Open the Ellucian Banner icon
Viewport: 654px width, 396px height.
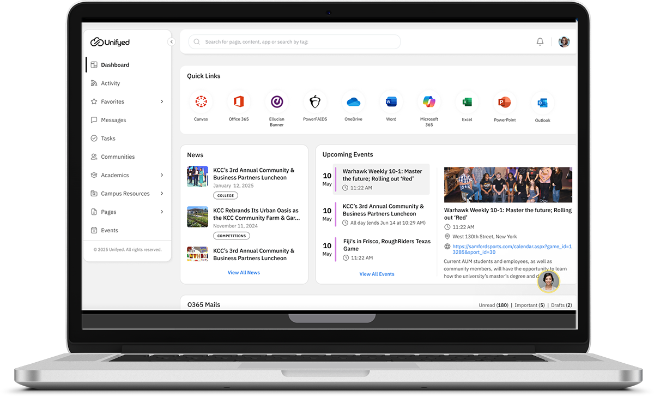click(277, 102)
